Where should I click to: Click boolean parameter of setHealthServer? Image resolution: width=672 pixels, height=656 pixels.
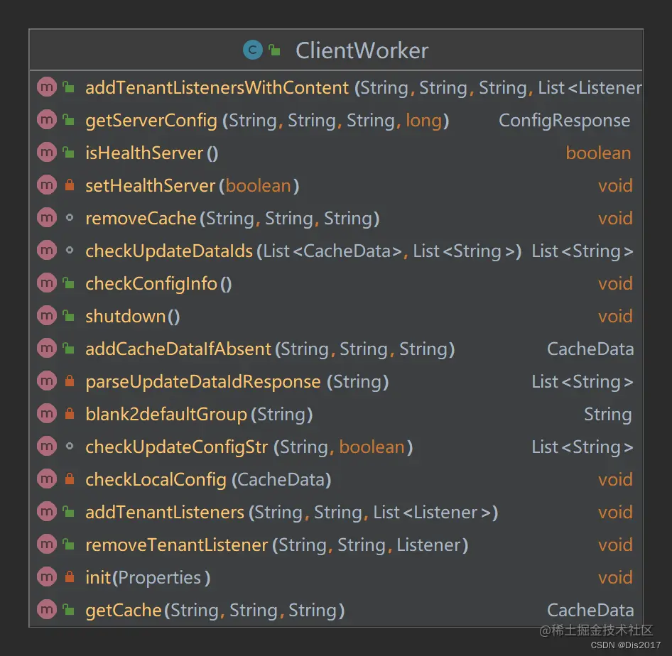259,186
